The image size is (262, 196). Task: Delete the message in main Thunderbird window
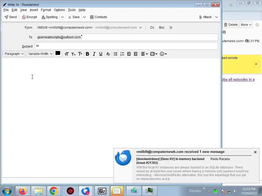pyautogui.click(x=231, y=25)
